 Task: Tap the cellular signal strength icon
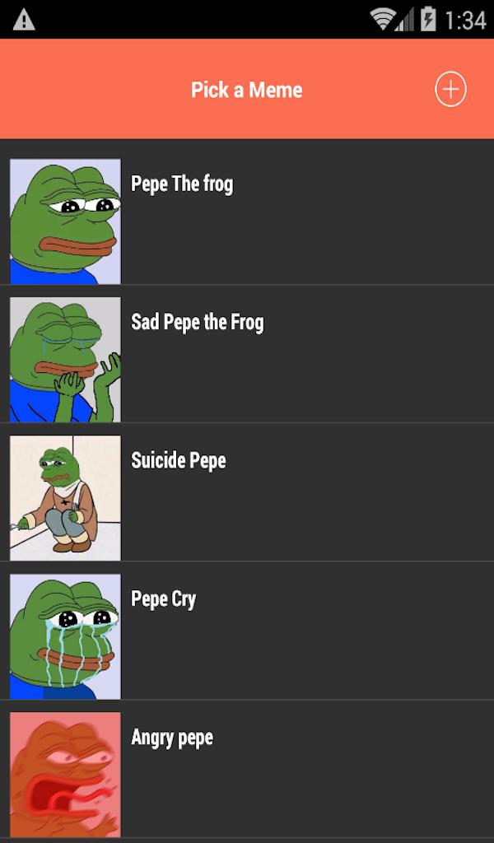405,21
